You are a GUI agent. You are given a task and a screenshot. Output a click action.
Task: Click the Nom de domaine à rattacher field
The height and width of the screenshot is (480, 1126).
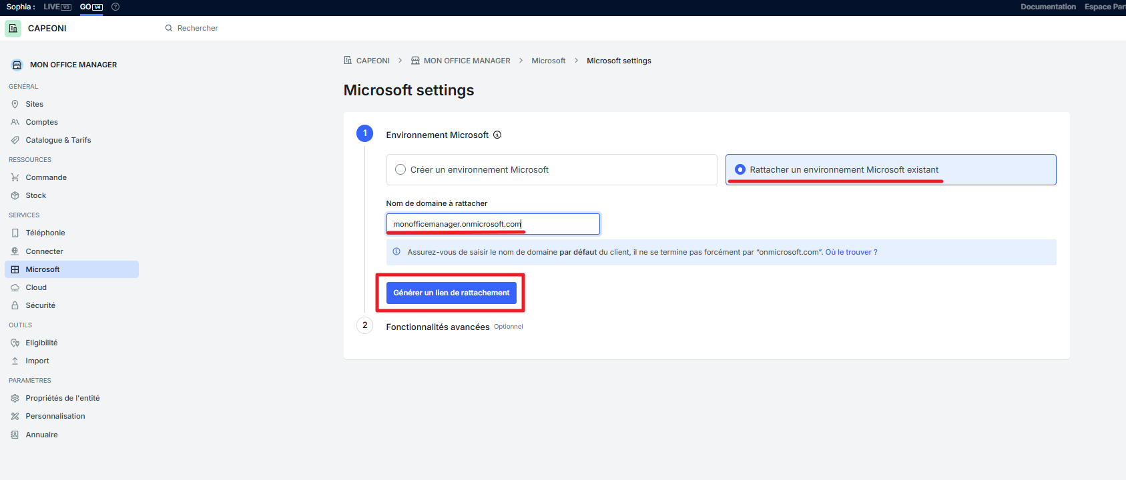pos(493,224)
